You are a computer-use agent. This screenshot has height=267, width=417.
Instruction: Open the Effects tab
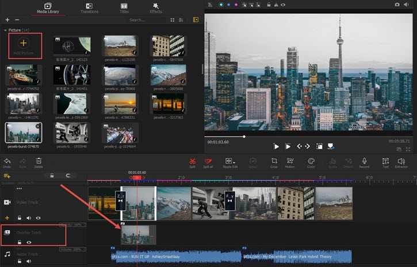pyautogui.click(x=156, y=7)
